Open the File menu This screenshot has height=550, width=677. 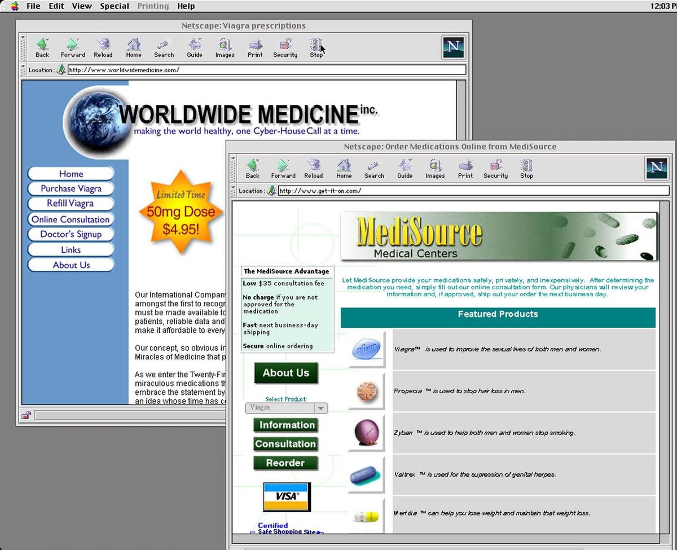[33, 6]
